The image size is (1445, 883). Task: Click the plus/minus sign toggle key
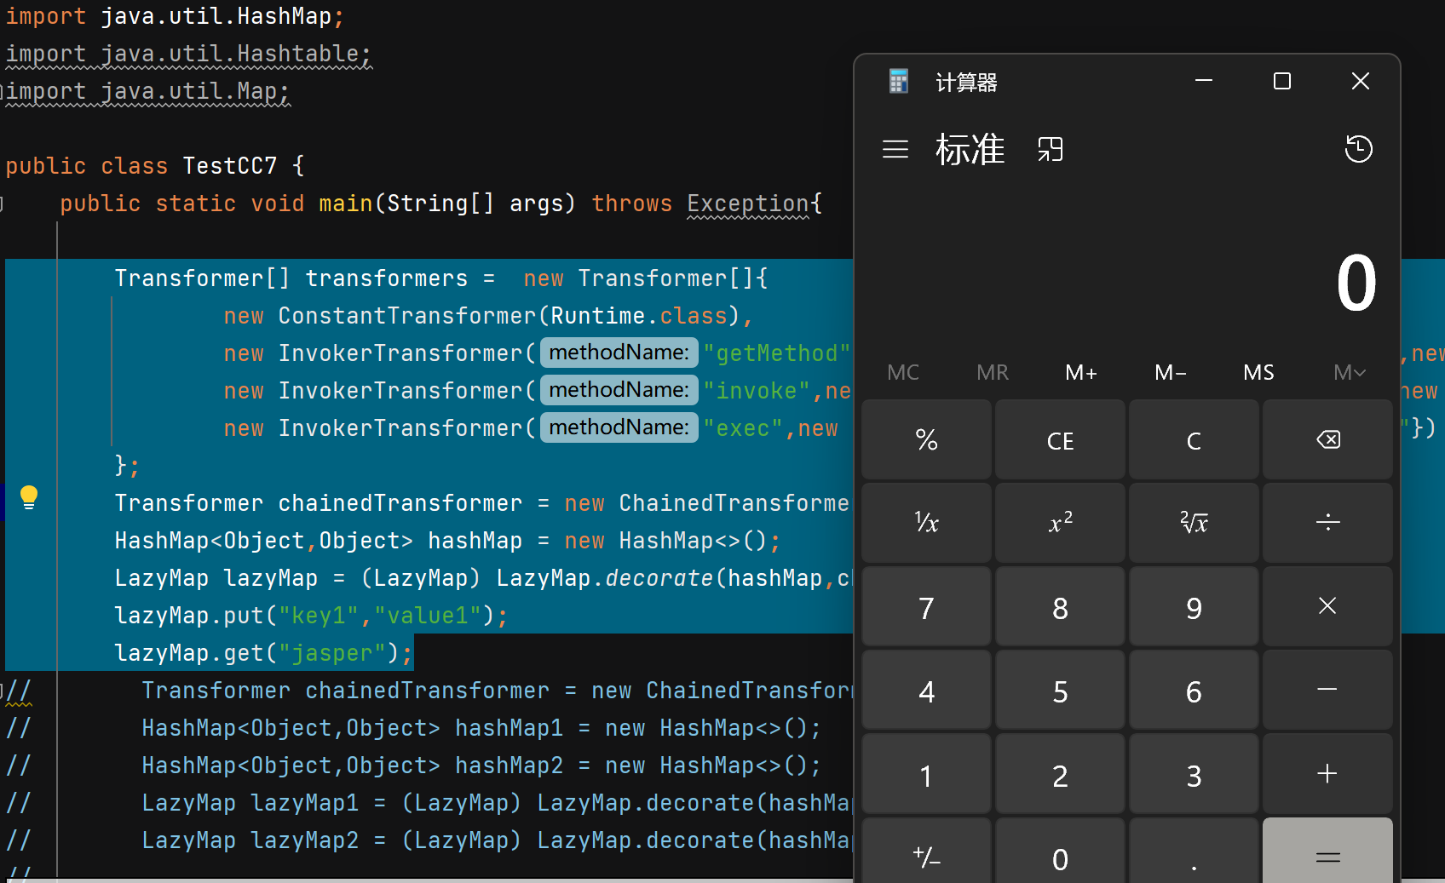coord(926,851)
